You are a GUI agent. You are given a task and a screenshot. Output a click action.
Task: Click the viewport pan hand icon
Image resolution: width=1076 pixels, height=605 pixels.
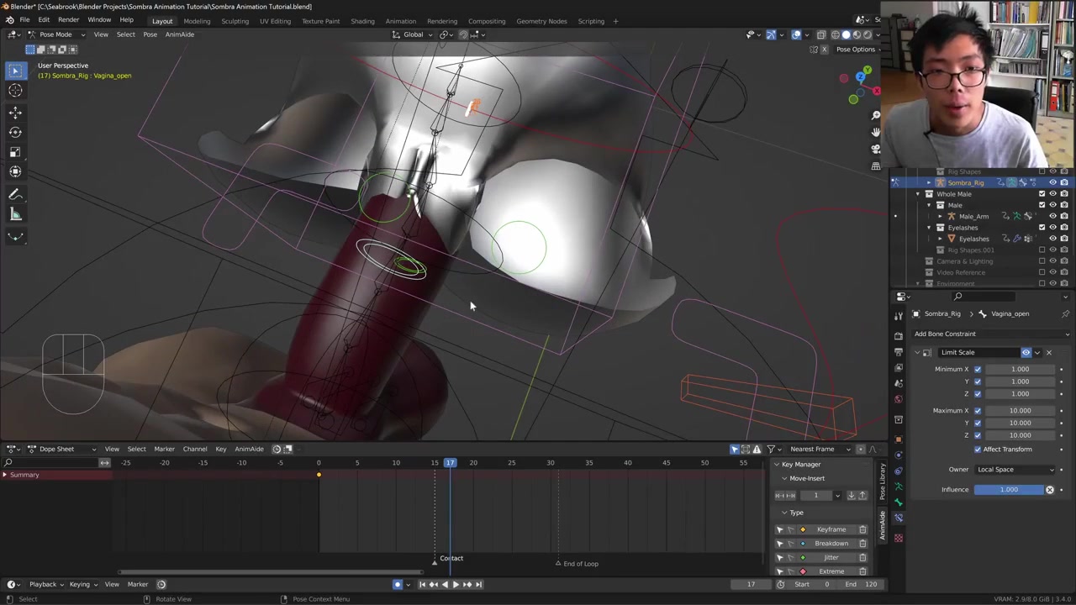(x=876, y=132)
